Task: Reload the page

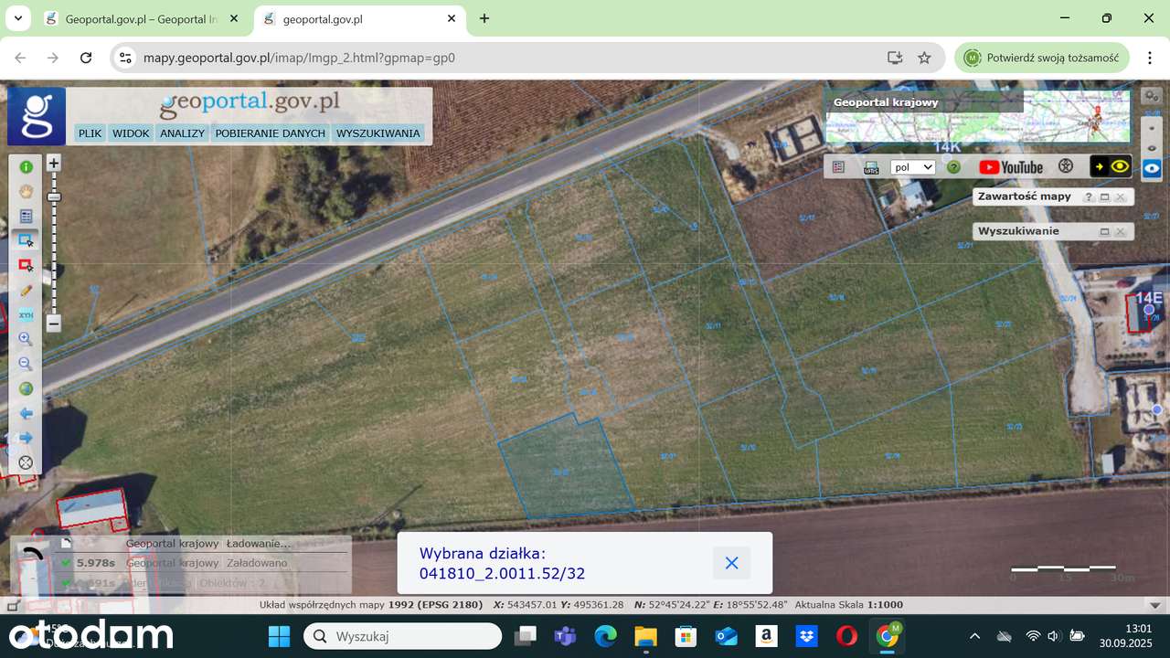Action: coord(86,58)
